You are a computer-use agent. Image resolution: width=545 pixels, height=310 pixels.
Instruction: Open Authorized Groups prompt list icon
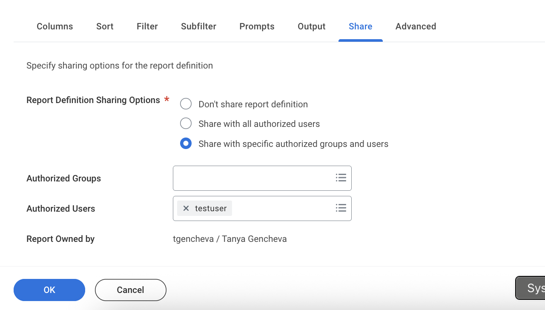click(x=341, y=178)
